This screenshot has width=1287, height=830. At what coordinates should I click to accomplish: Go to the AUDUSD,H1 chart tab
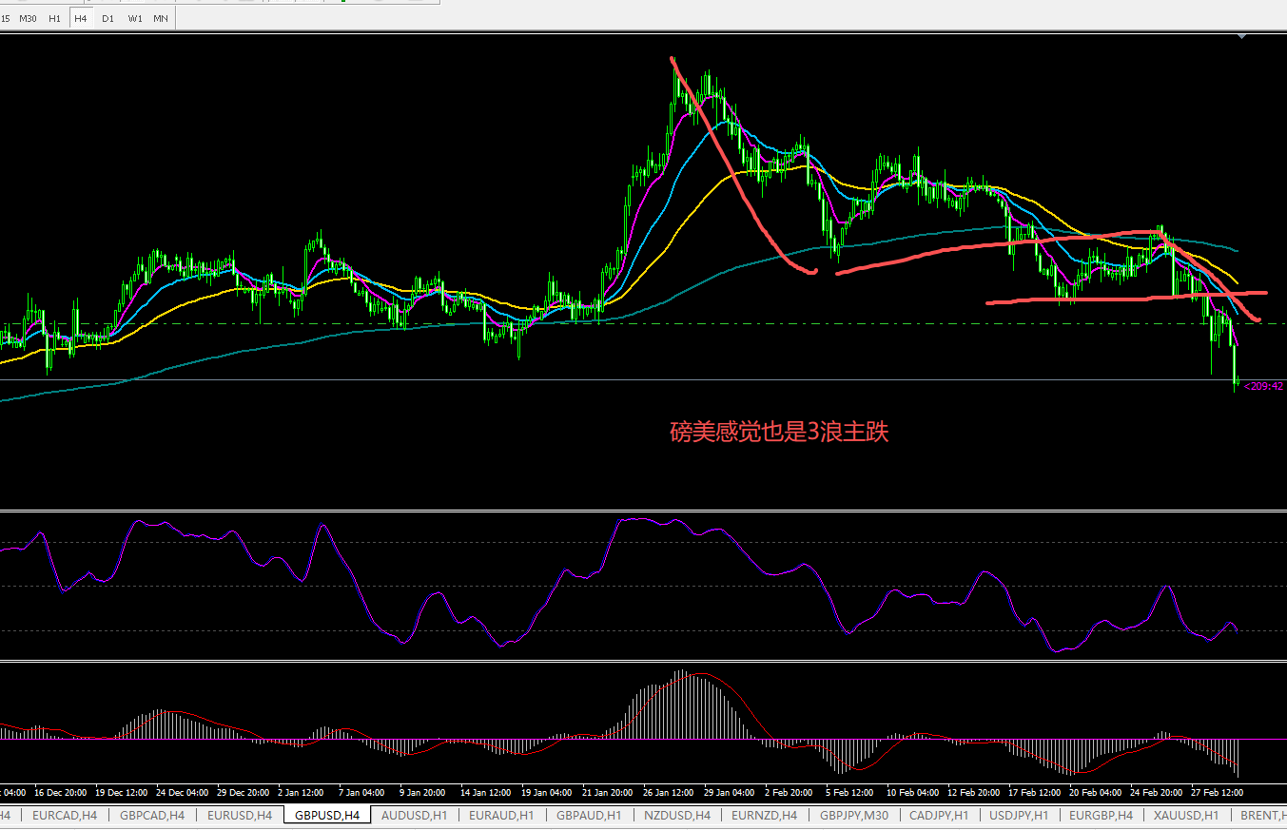(x=414, y=815)
